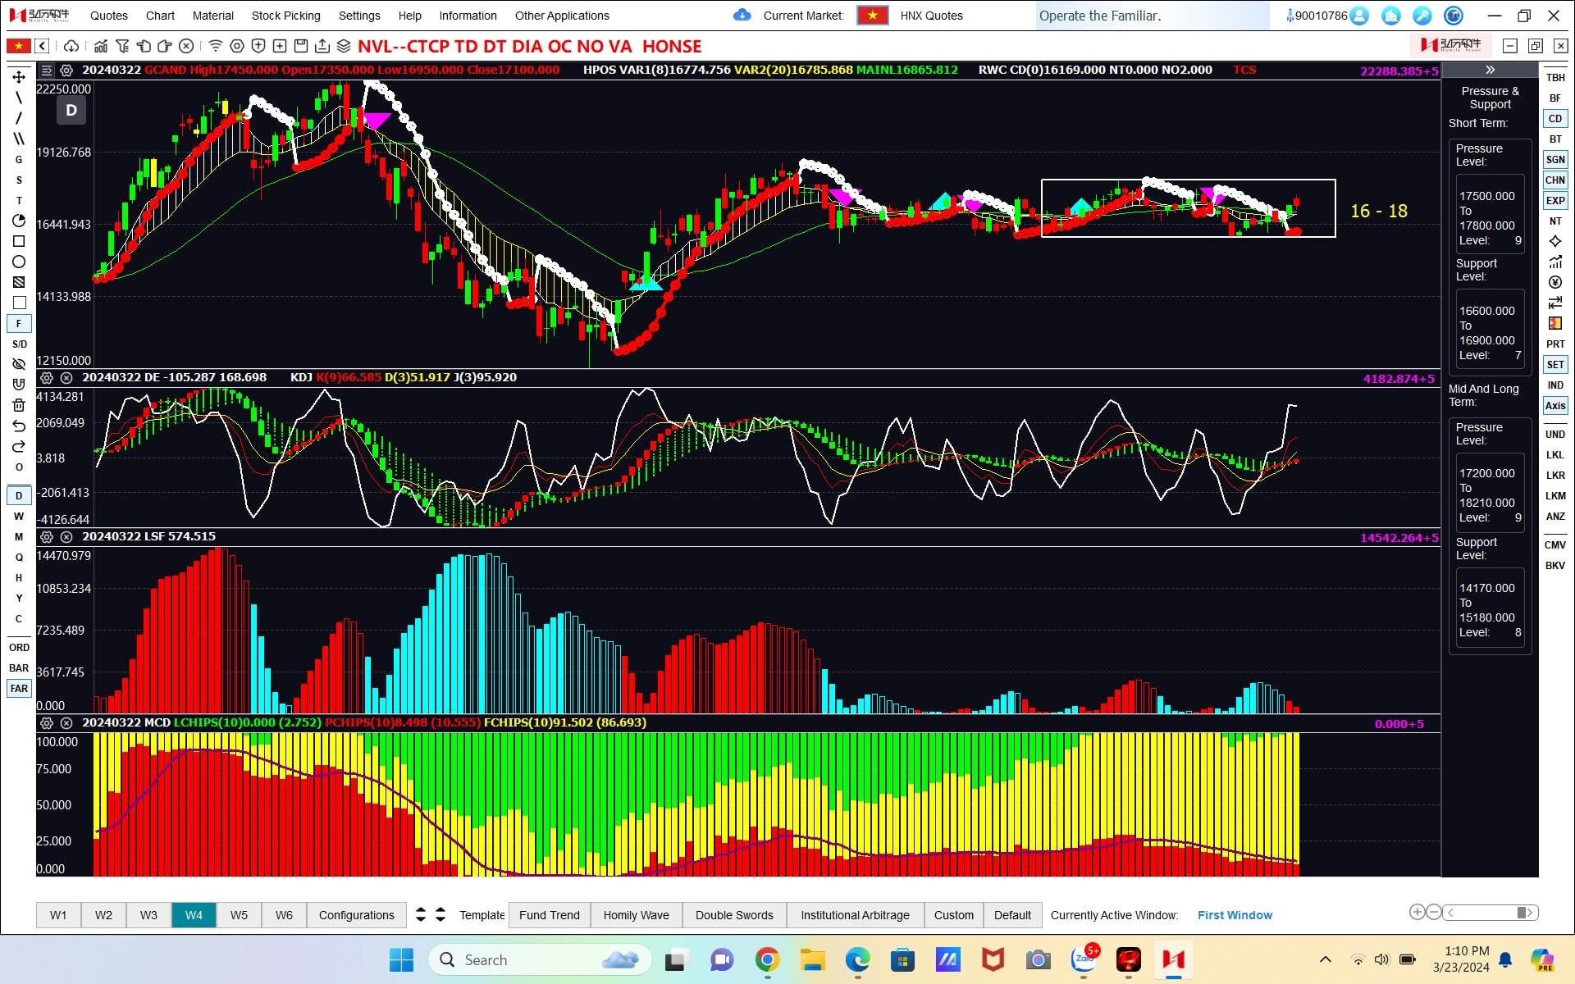Expand the main chart list menu icon
Image resolution: width=1575 pixels, height=984 pixels.
pyautogui.click(x=47, y=70)
